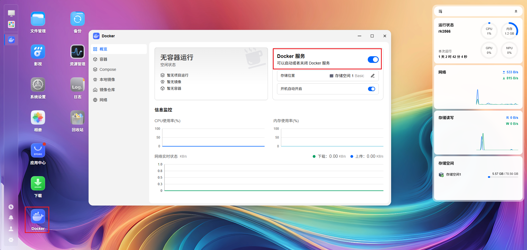Maximize the Docker window
This screenshot has height=250, width=527.
coord(372,36)
